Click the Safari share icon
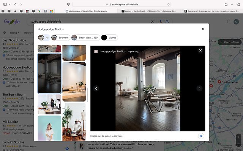The image size is (243, 151). pos(226,4)
